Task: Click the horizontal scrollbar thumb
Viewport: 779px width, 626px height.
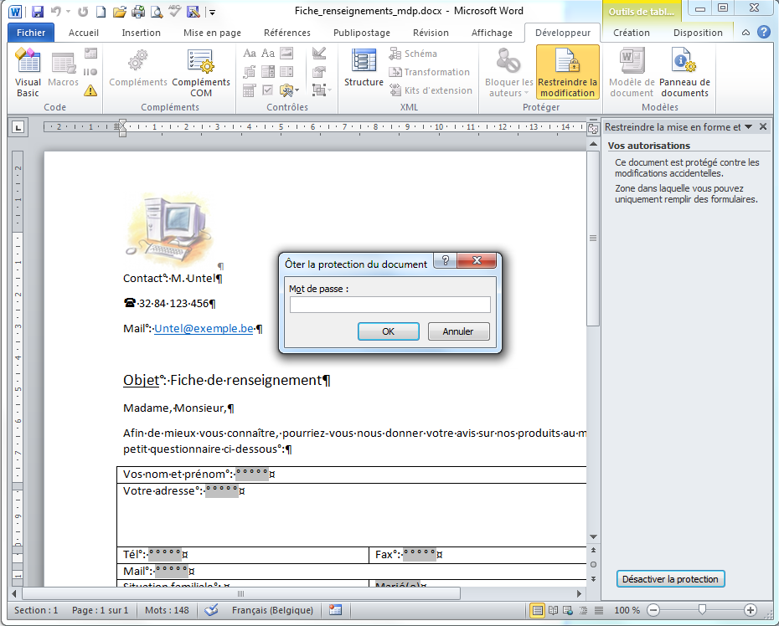Action: (x=241, y=593)
